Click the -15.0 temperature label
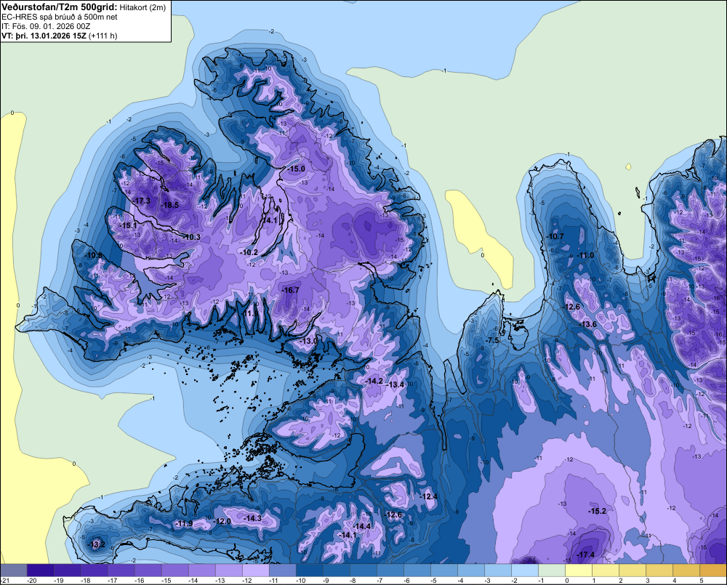Screen dimensions: 727x585 pos(296,169)
